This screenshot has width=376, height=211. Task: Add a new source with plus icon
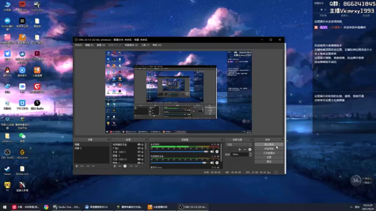pos(115,166)
